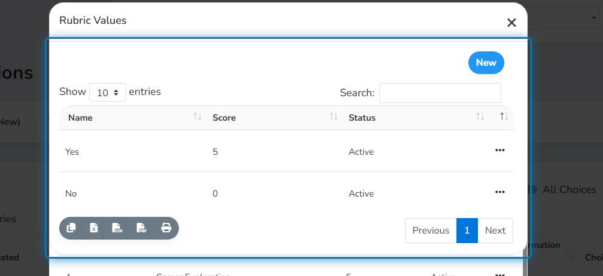Image resolution: width=603 pixels, height=276 pixels.
Task: Export table as PDF icon
Action: [x=142, y=228]
